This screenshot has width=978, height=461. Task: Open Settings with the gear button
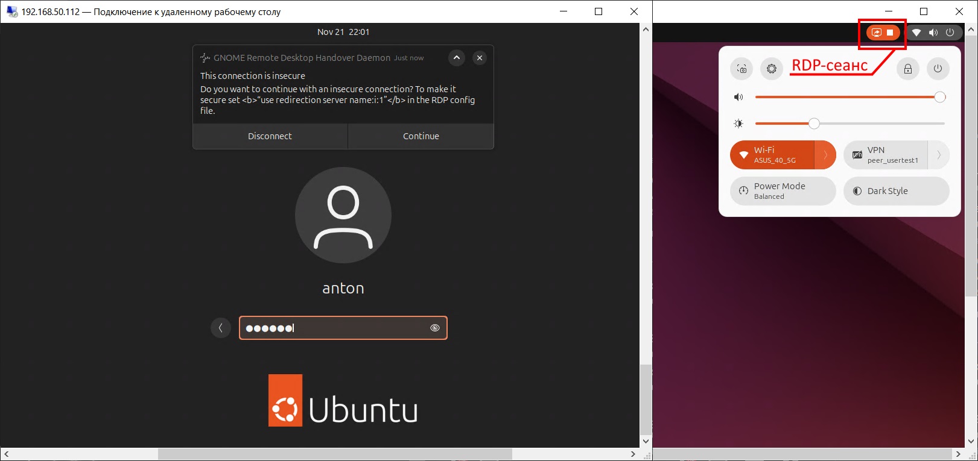point(772,69)
